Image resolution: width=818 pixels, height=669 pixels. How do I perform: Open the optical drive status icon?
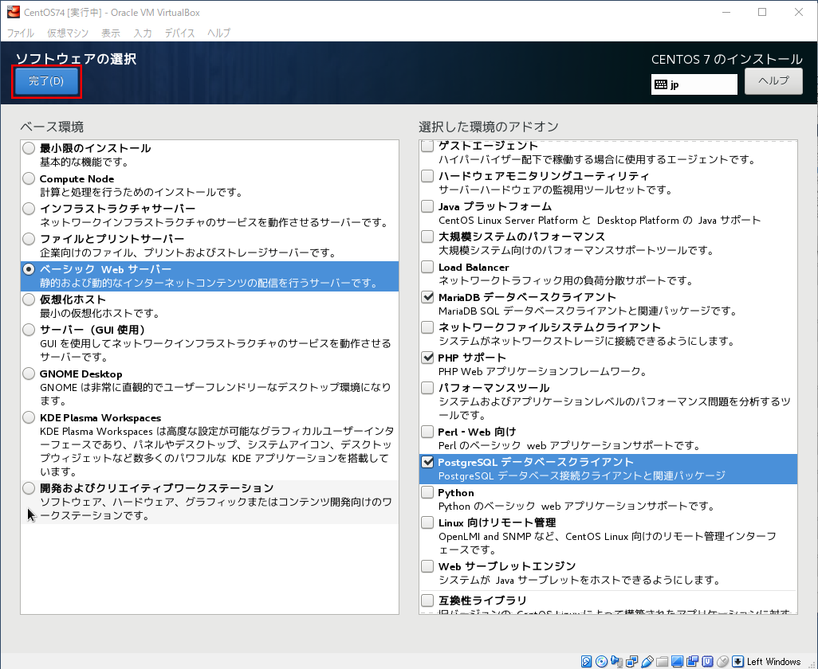[601, 662]
